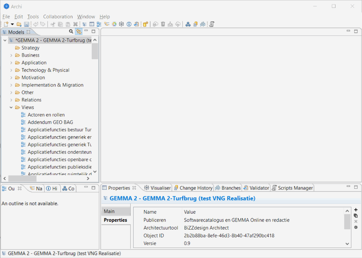Viewport: 362px width, 258px height.
Task: Select the Main vertical tab in Properties
Action: coord(116,211)
